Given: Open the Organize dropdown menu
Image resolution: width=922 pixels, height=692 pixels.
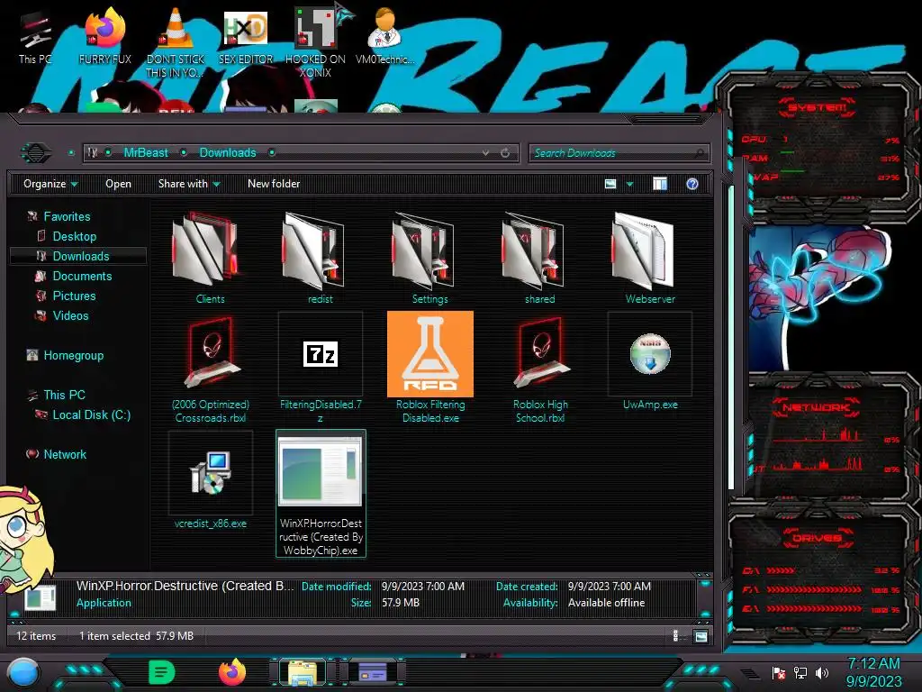Looking at the screenshot, I should tap(50, 184).
